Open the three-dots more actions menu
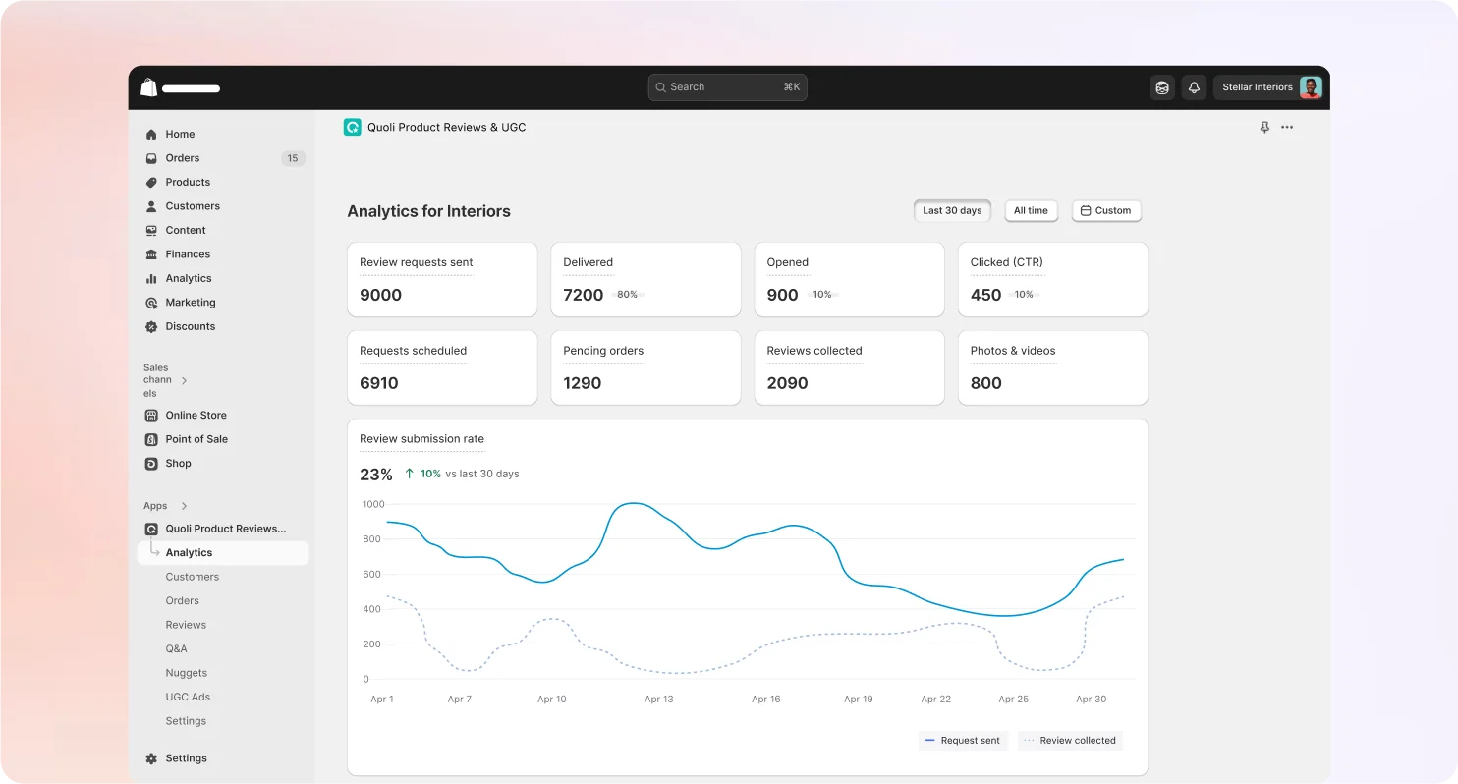Image resolution: width=1458 pixels, height=784 pixels. click(x=1287, y=128)
